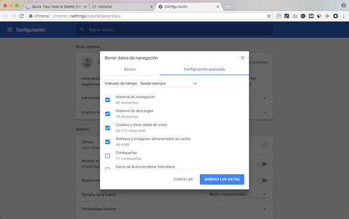Click in Buscar ajustes search field
This screenshot has height=219, width=349.
pyautogui.click(x=174, y=30)
